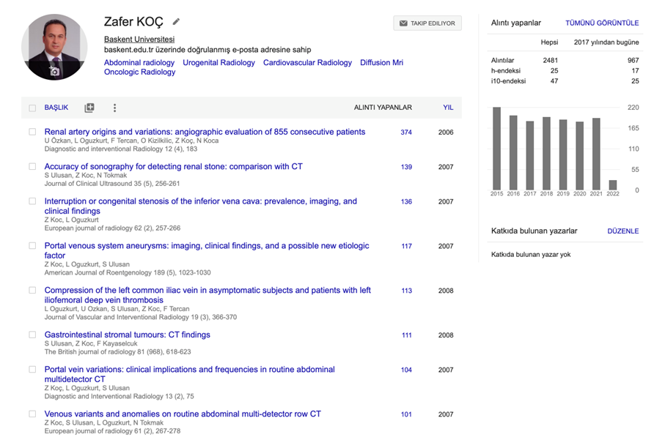Click DÜZENLE for co-authors
Viewport: 665px width, 440px height.
(622, 231)
